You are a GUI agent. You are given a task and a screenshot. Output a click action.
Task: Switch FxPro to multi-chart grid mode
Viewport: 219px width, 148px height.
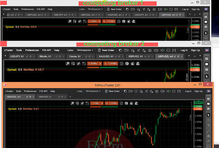tap(208, 99)
